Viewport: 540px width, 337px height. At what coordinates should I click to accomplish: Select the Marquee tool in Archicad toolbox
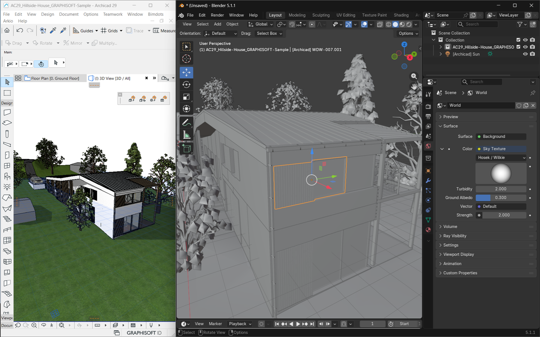point(7,93)
